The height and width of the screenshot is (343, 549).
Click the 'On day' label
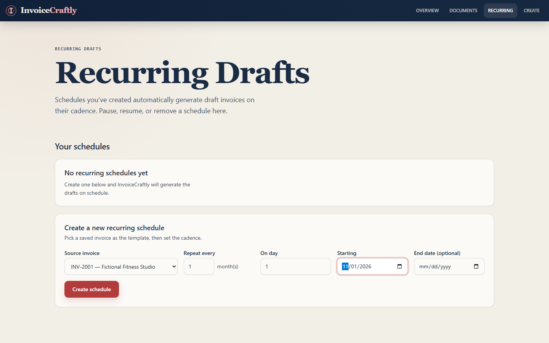(x=269, y=253)
